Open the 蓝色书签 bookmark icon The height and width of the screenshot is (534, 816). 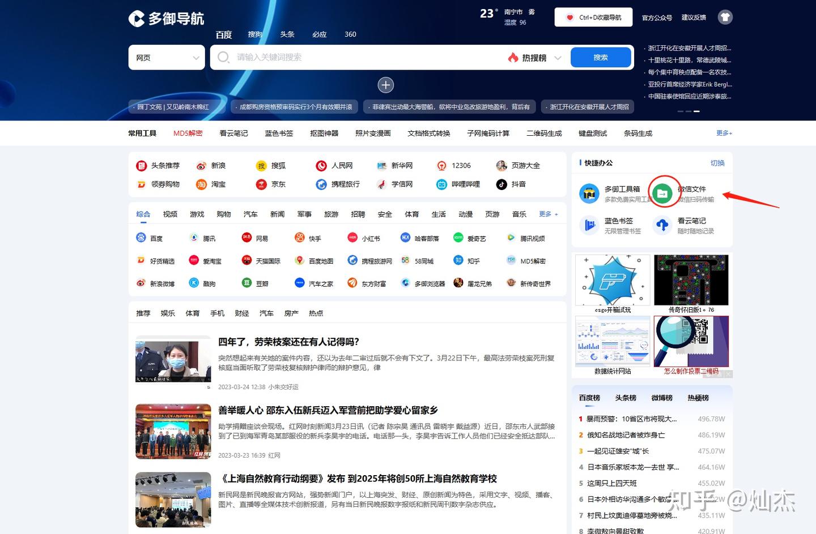[589, 225]
